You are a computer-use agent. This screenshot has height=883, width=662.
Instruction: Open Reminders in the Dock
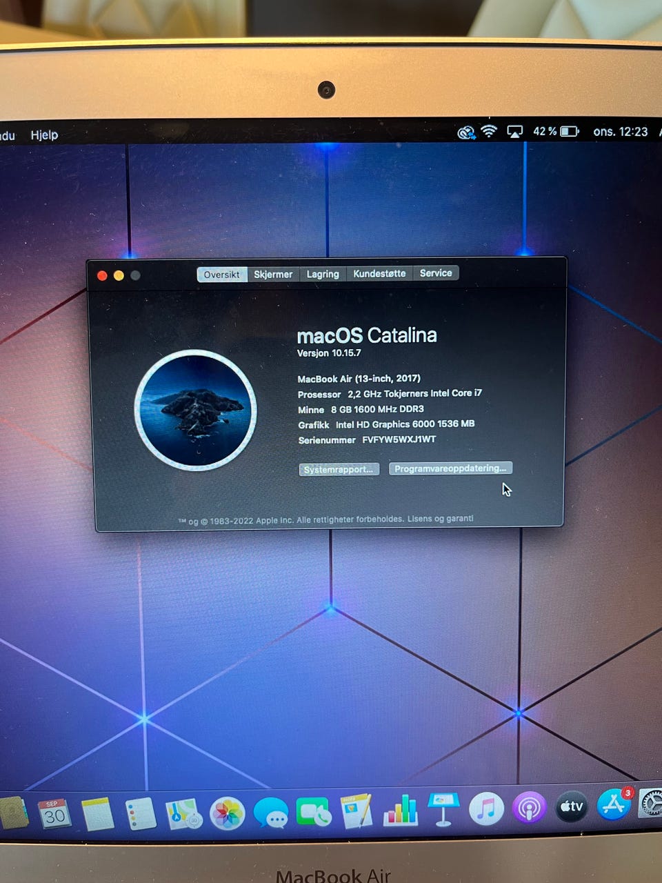(x=141, y=815)
